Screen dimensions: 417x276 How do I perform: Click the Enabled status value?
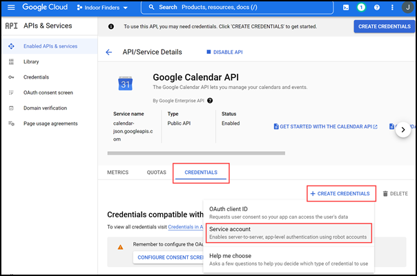click(231, 123)
